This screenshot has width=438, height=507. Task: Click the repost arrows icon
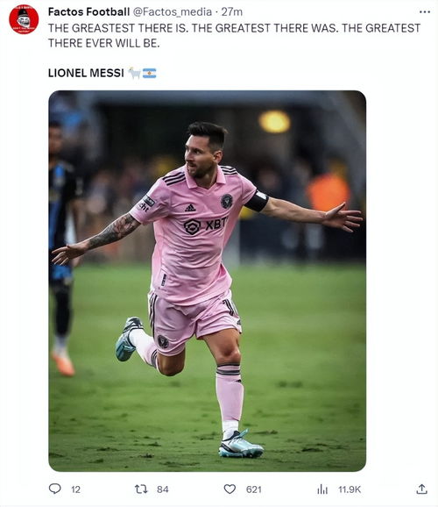(141, 489)
